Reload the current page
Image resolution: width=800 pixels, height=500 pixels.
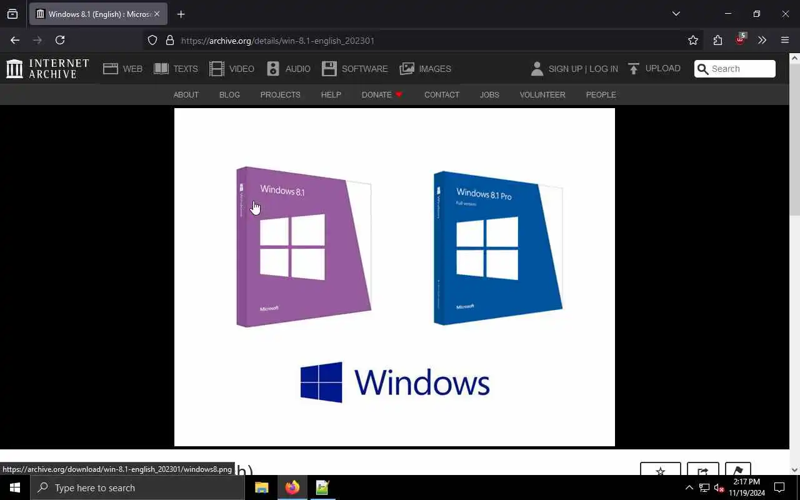[x=60, y=40]
